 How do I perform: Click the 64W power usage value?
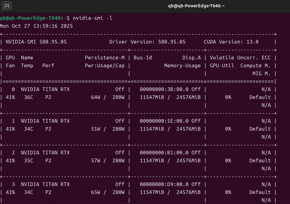pos(96,97)
